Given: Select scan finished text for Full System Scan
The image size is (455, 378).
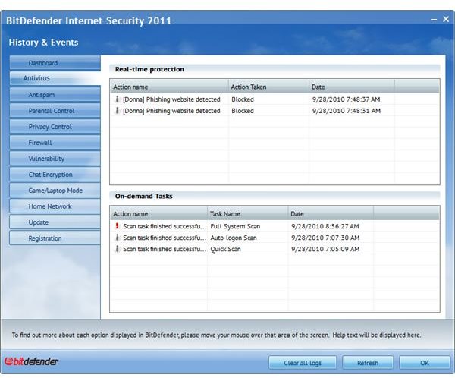Looking at the screenshot, I should (x=165, y=226).
